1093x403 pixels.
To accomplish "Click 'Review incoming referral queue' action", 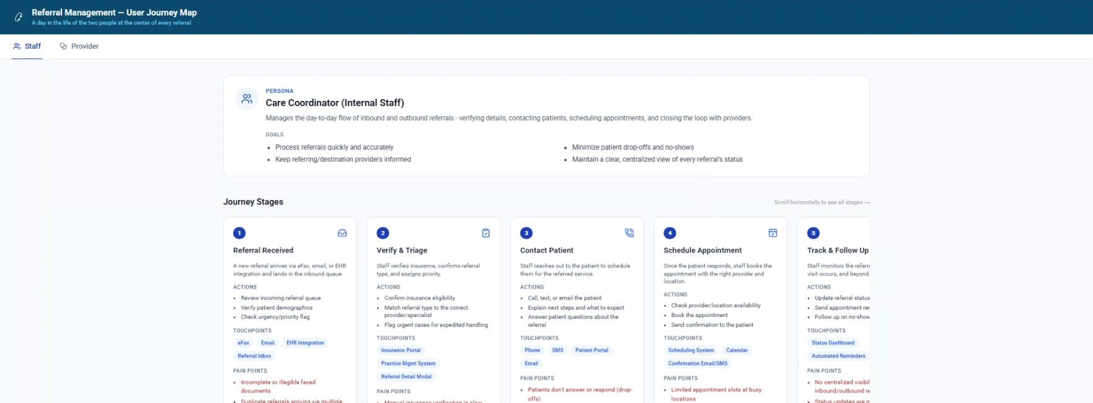I will click(x=281, y=298).
